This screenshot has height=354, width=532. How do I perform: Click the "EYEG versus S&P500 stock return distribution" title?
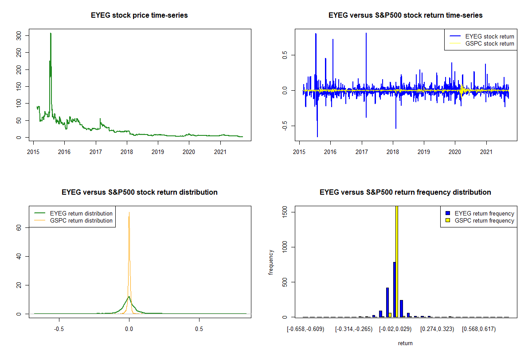click(139, 192)
